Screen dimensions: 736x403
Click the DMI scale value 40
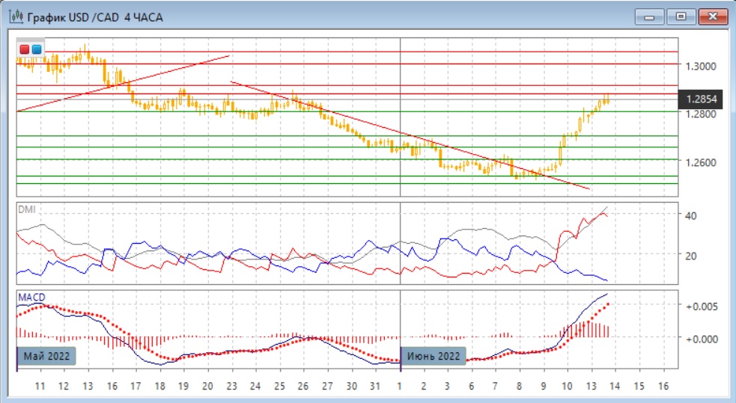coord(693,215)
